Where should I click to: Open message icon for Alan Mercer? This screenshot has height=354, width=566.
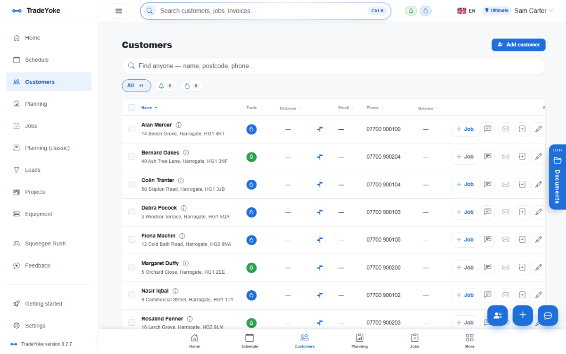point(488,129)
